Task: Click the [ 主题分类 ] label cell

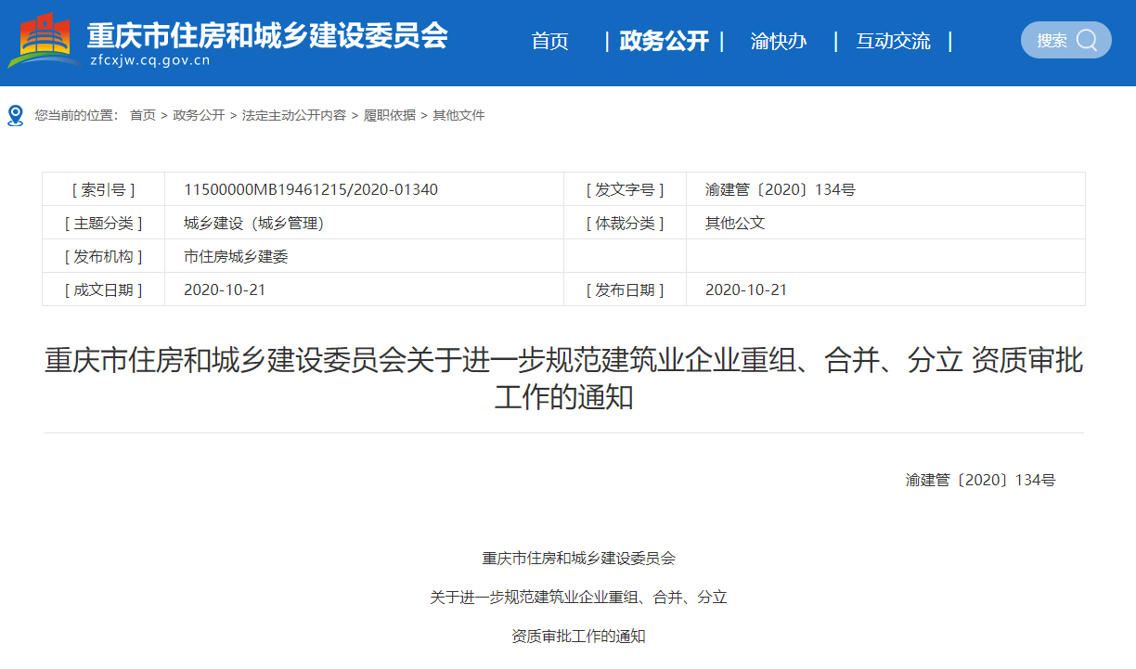Action: pos(104,223)
